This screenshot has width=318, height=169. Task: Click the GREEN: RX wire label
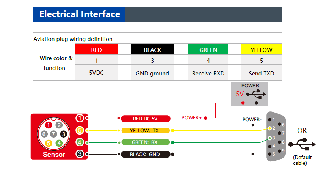(x=145, y=142)
